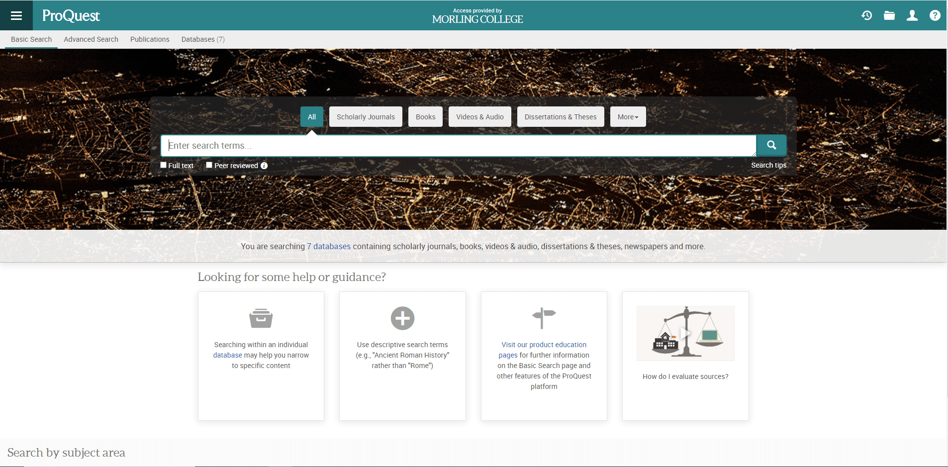Open the Databases (7) tab
The image size is (948, 467).
(202, 39)
